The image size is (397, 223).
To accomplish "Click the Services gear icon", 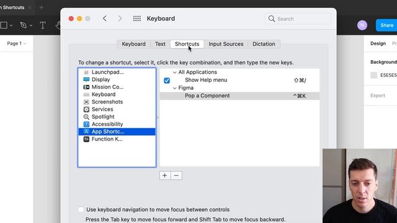I will pos(86,109).
